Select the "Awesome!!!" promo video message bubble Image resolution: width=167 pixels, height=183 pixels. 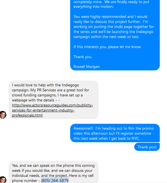point(115,133)
